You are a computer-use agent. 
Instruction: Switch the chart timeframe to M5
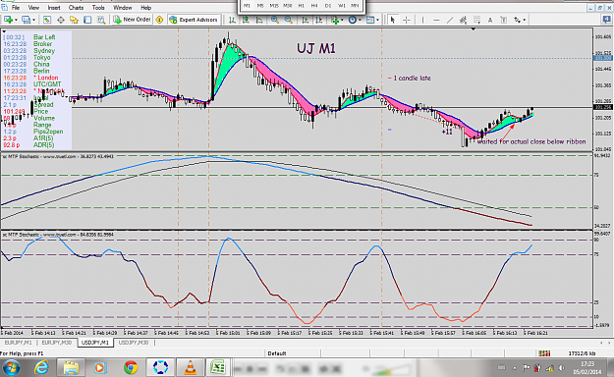[260, 6]
